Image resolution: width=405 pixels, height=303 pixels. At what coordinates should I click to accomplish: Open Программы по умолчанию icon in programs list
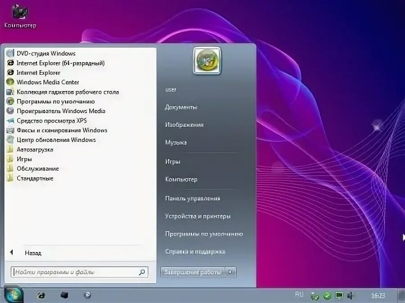(10, 101)
